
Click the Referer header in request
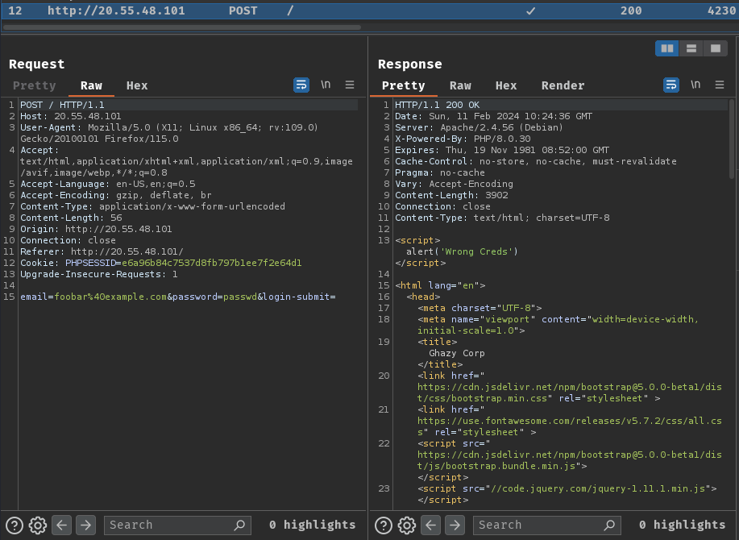(102, 251)
